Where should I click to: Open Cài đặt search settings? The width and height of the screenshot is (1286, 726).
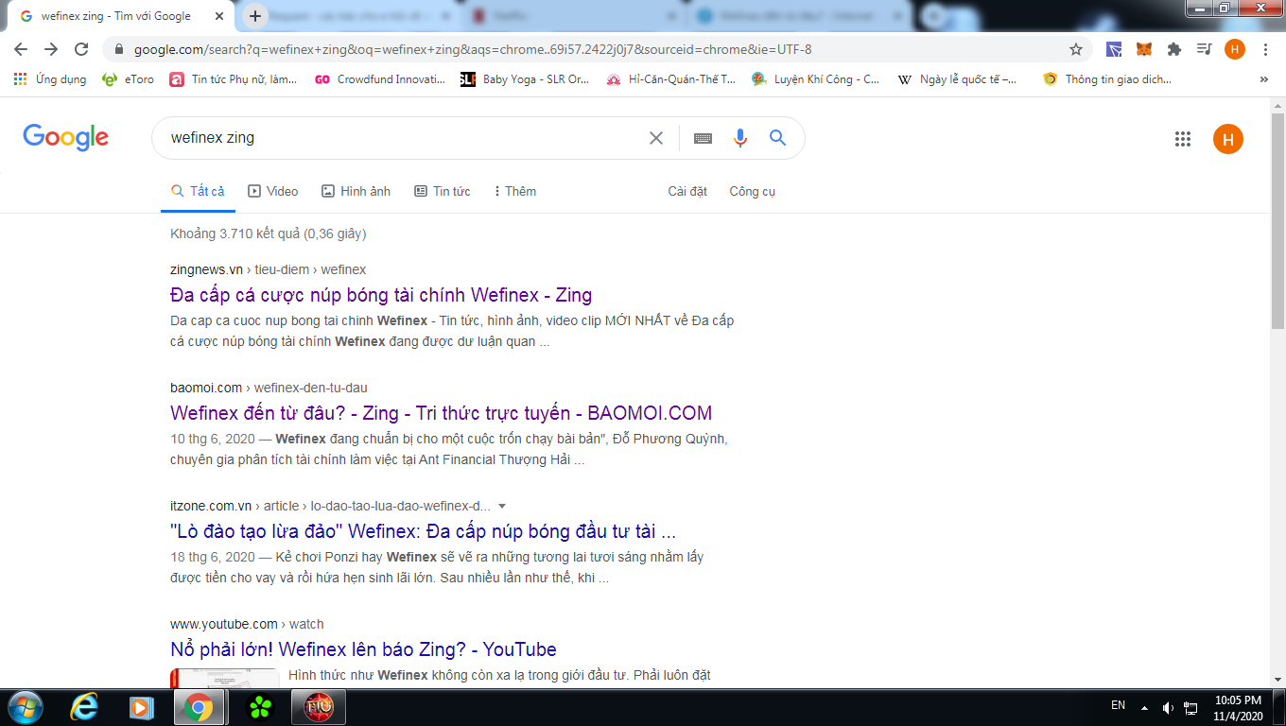pos(687,191)
